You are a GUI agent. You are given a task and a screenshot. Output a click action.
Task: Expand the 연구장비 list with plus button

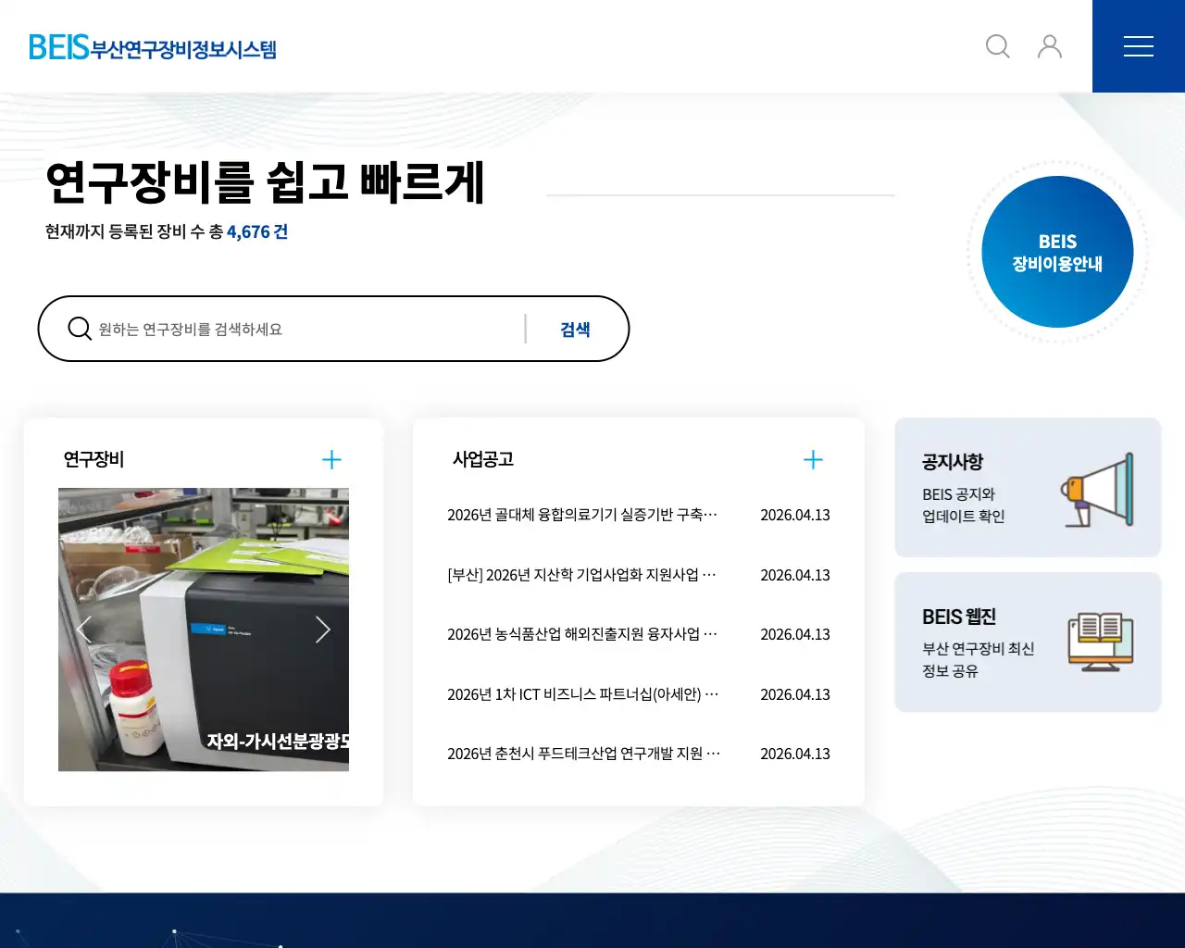pos(331,459)
